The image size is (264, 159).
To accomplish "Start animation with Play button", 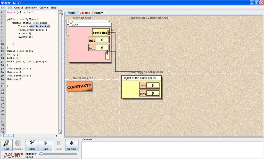I will (x=45, y=145).
